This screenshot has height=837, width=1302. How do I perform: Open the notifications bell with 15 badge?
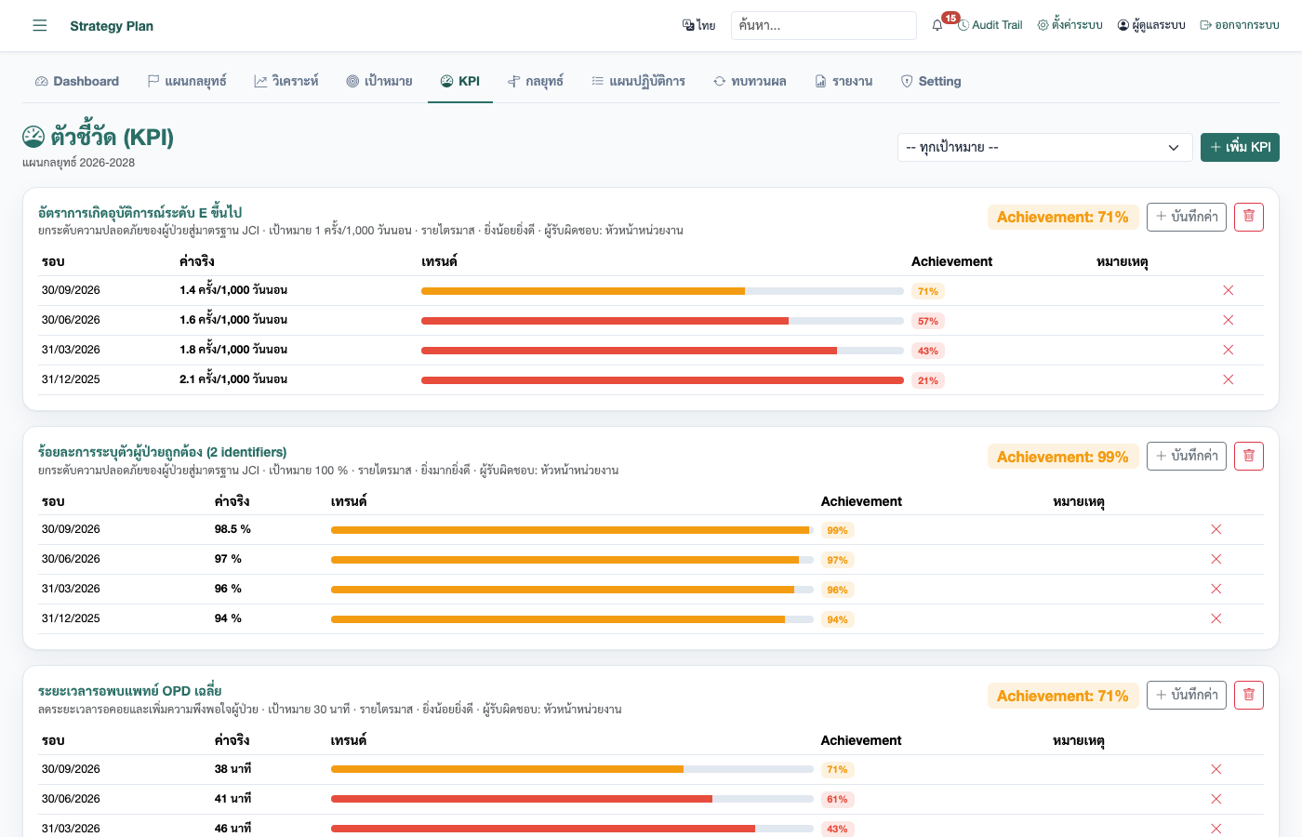click(x=937, y=25)
